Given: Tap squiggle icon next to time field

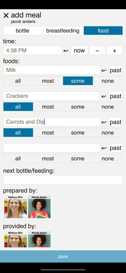Looking at the screenshot, I should pyautogui.click(x=66, y=51).
